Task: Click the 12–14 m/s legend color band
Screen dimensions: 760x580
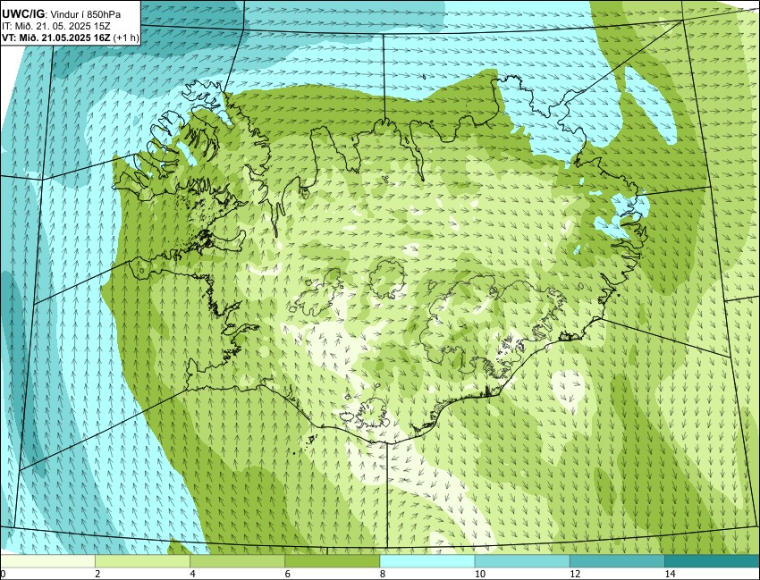Action: 618,561
